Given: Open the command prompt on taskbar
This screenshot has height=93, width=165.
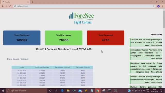Looking at the screenshot, I should pyautogui.click(x=109, y=91).
